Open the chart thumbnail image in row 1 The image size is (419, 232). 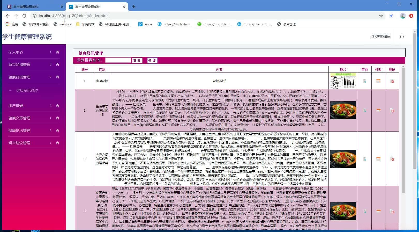pyautogui.click(x=343, y=81)
